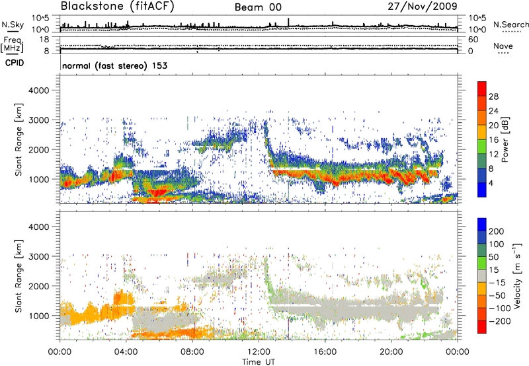Click the 4000 range tick of power panel
529x366 pixels.
click(38, 91)
